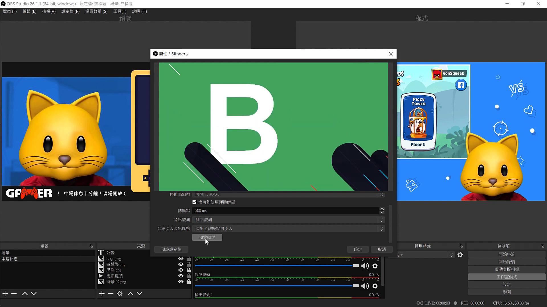
Task: Open the 工具(T) menu
Action: tap(120, 11)
